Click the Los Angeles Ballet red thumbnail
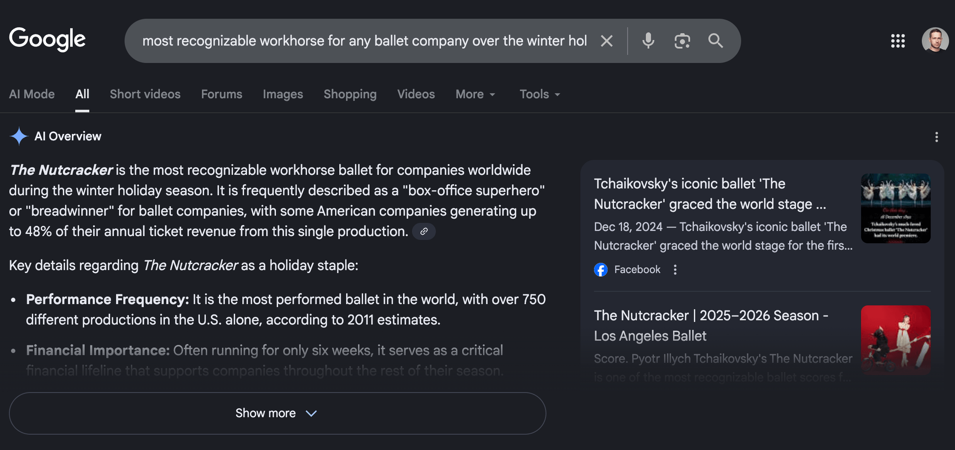Image resolution: width=955 pixels, height=450 pixels. point(895,340)
